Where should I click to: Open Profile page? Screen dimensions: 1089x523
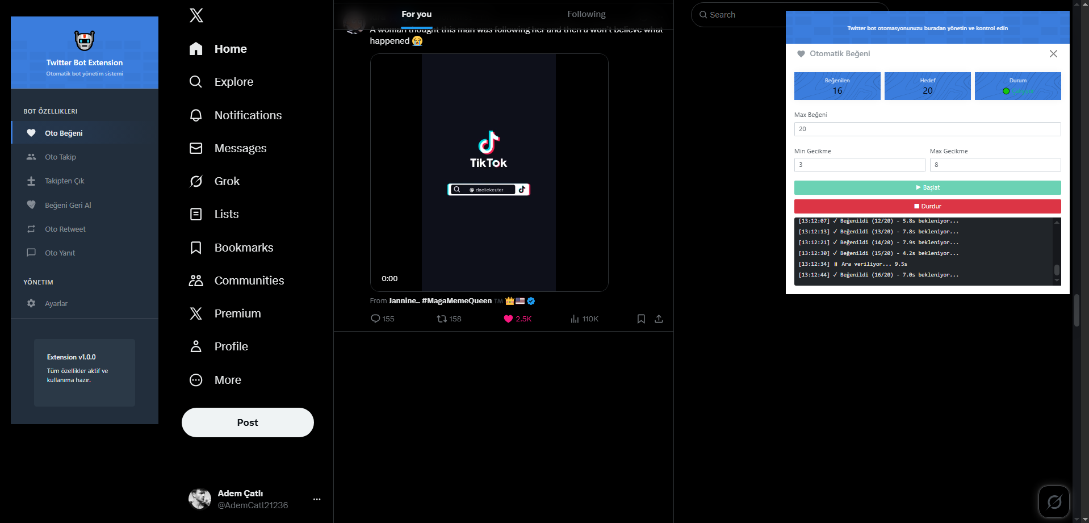(219, 346)
